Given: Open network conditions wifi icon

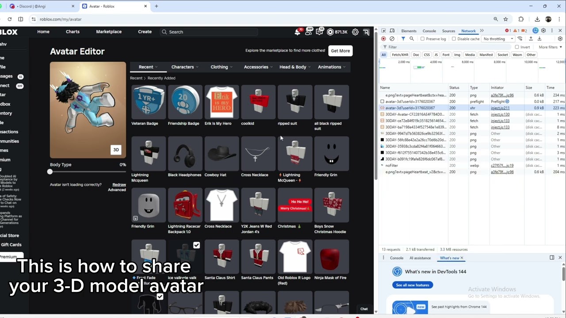Looking at the screenshot, I should (520, 39).
